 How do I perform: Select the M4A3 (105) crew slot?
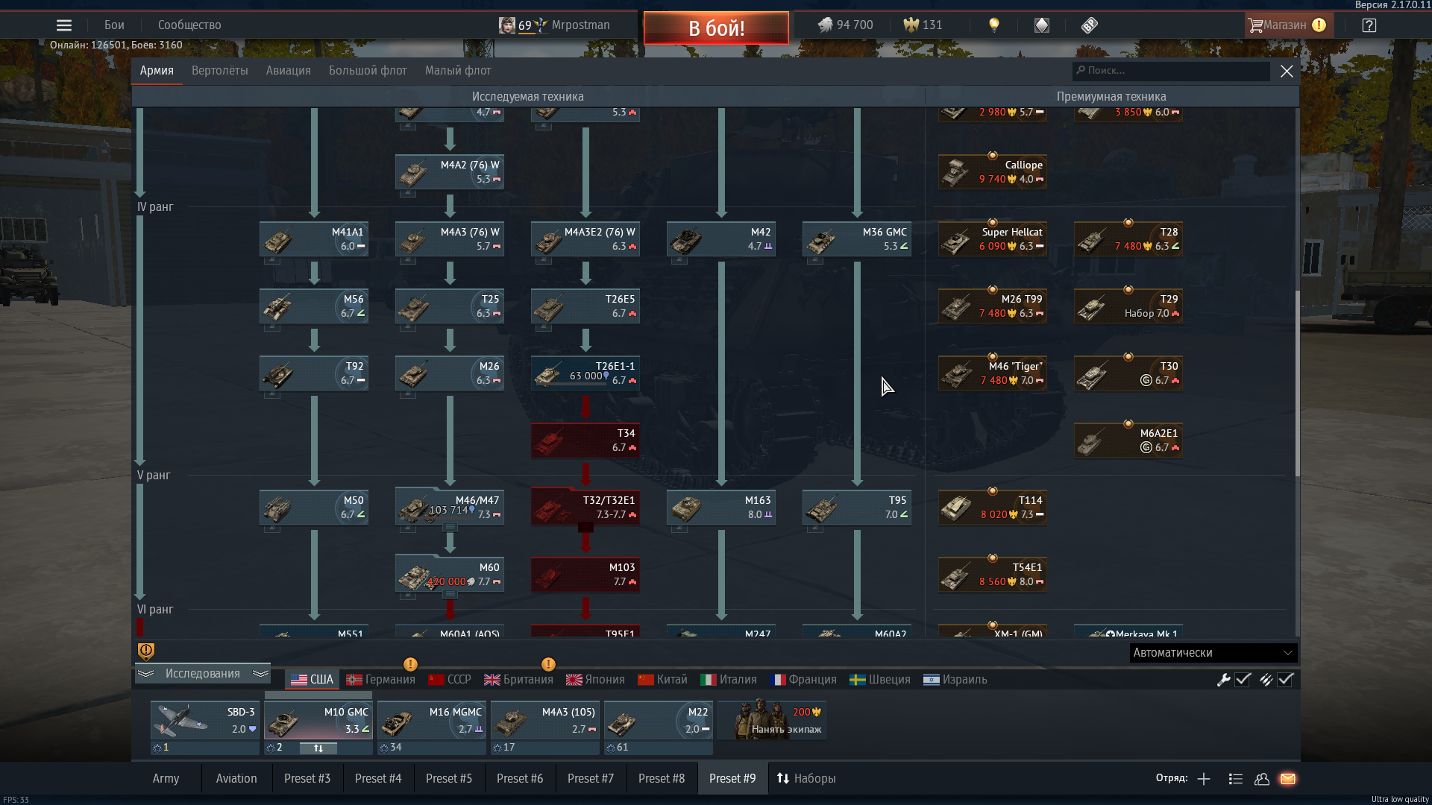coord(545,720)
